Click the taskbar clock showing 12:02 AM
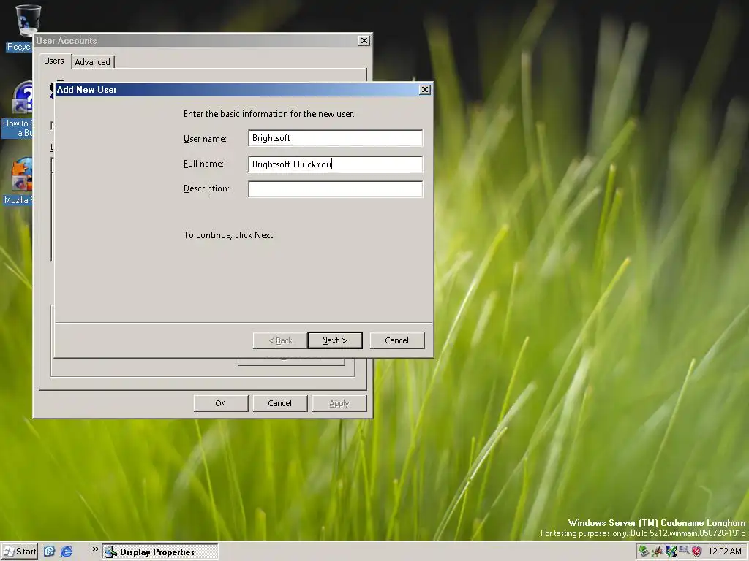This screenshot has height=561, width=749. click(x=725, y=552)
